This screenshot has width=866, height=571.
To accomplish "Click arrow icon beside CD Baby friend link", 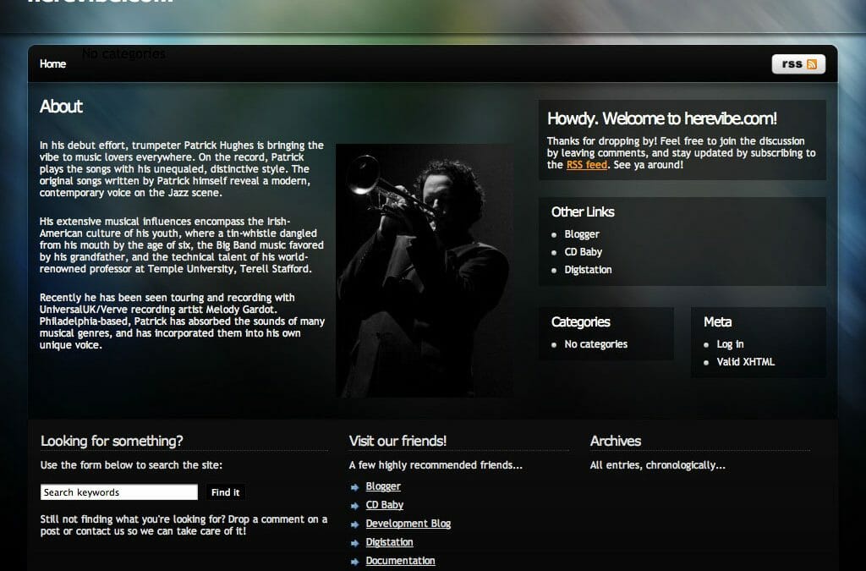I will point(355,506).
